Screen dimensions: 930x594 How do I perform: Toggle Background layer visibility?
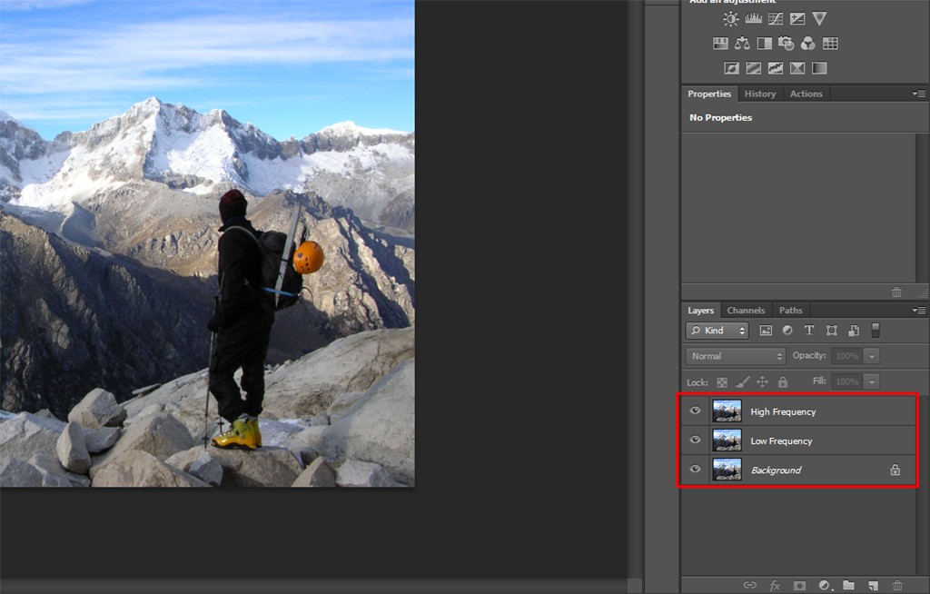click(695, 469)
